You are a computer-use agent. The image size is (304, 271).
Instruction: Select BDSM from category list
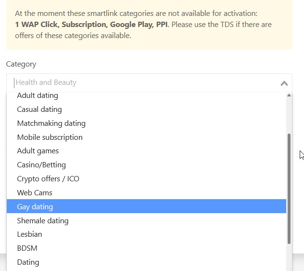click(27, 248)
